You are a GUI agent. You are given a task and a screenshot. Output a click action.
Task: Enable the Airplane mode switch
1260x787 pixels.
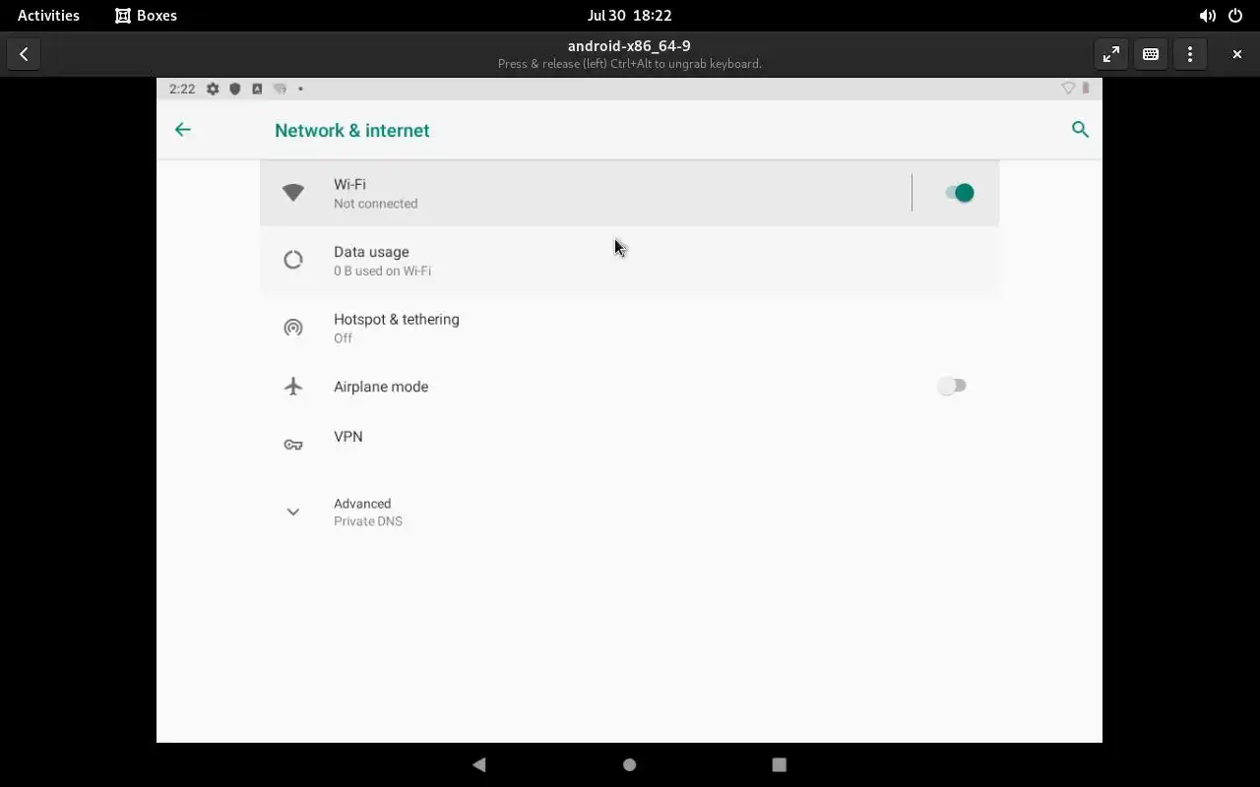[x=952, y=386]
